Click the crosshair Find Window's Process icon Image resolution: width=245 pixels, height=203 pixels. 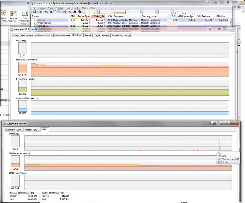click(x=79, y=12)
